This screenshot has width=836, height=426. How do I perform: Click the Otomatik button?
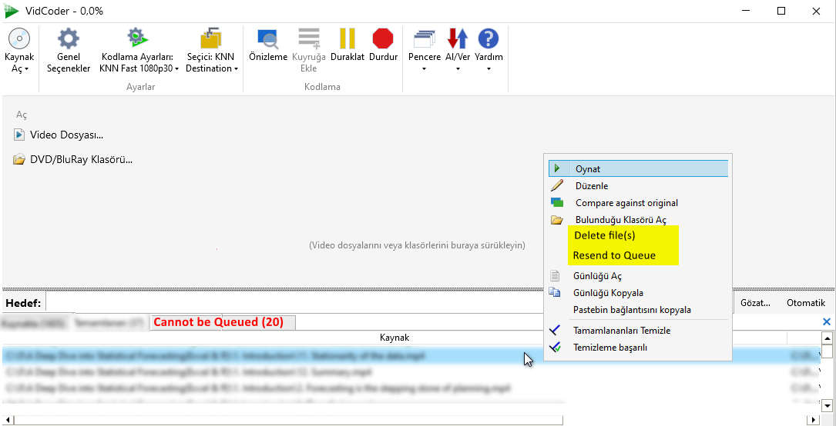[x=806, y=303]
